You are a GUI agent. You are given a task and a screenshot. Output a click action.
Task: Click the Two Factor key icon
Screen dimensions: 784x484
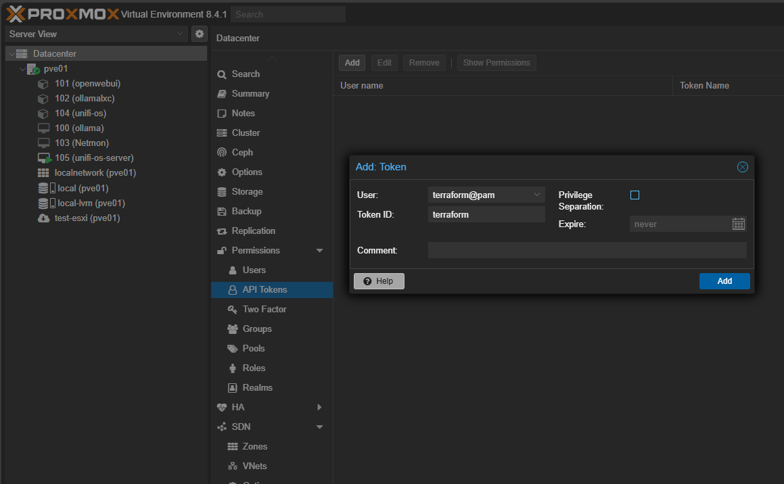coord(232,310)
